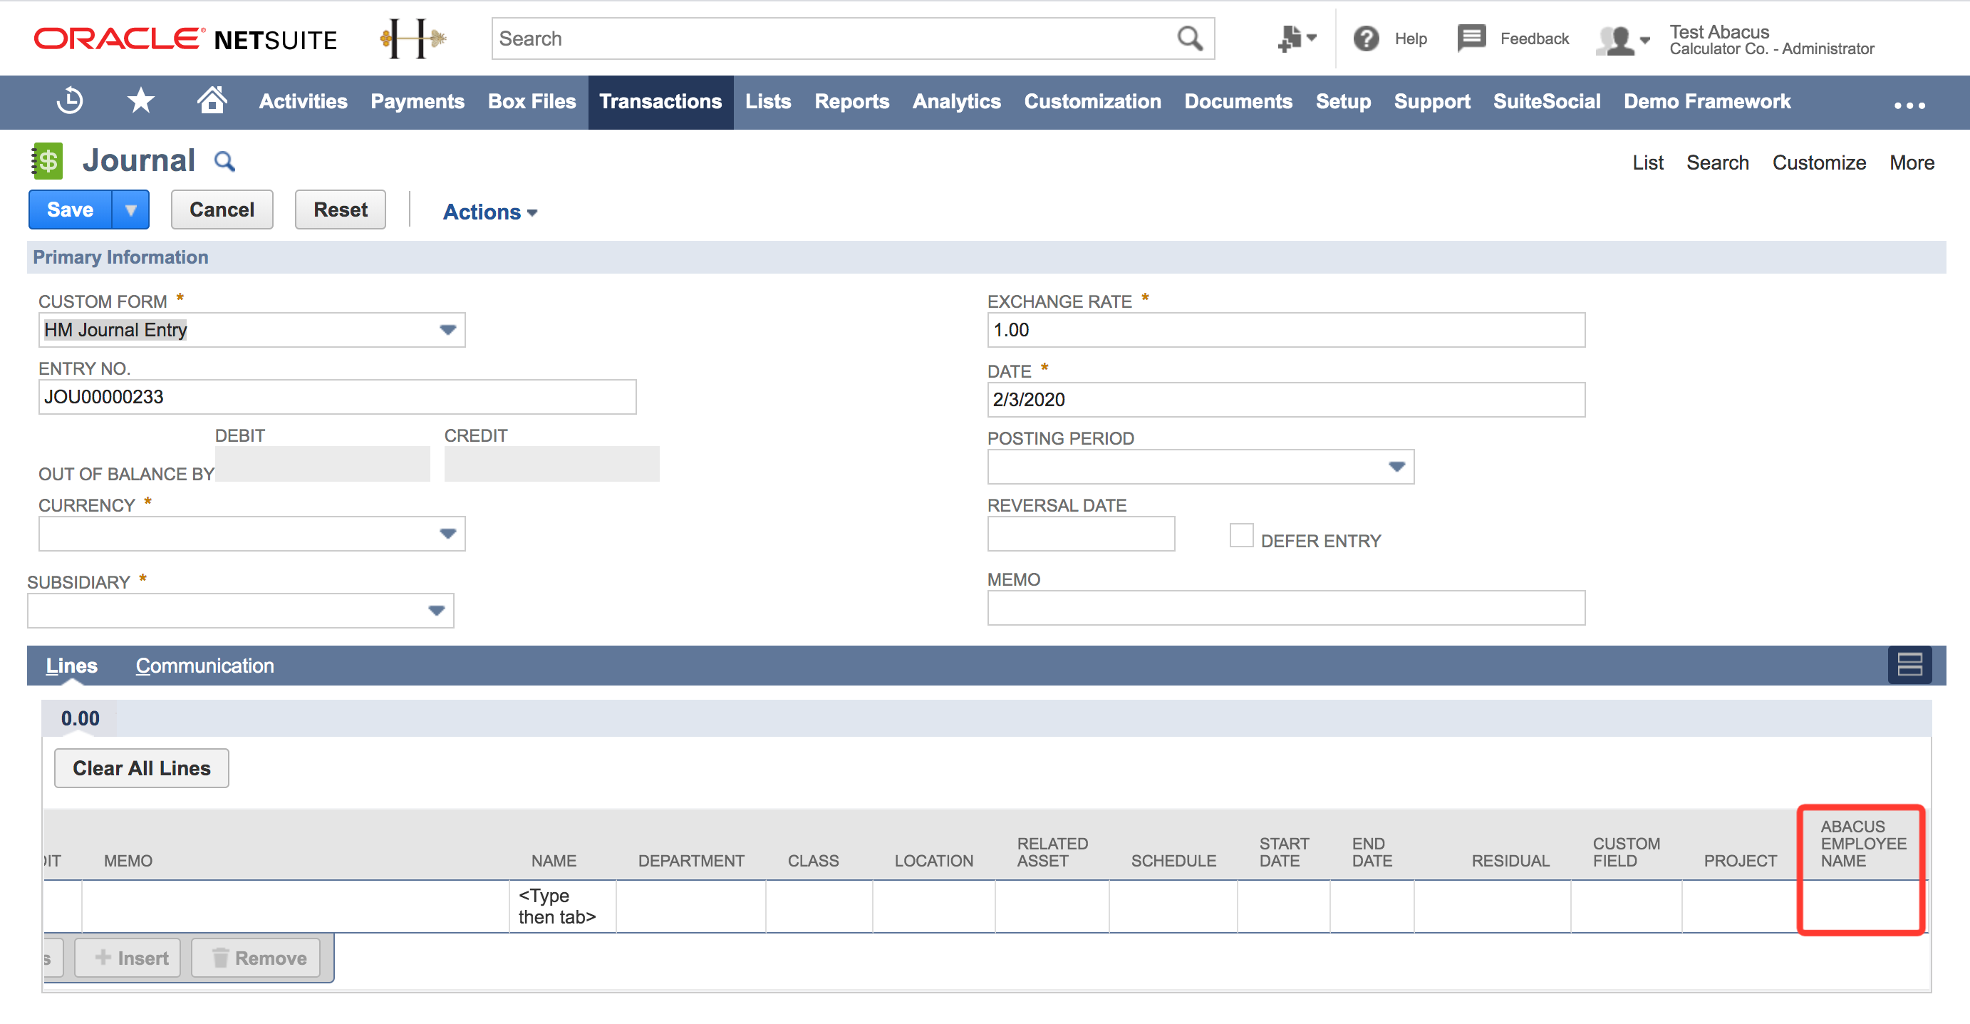
Task: Switch to the Communication tab
Action: pyautogui.click(x=204, y=666)
